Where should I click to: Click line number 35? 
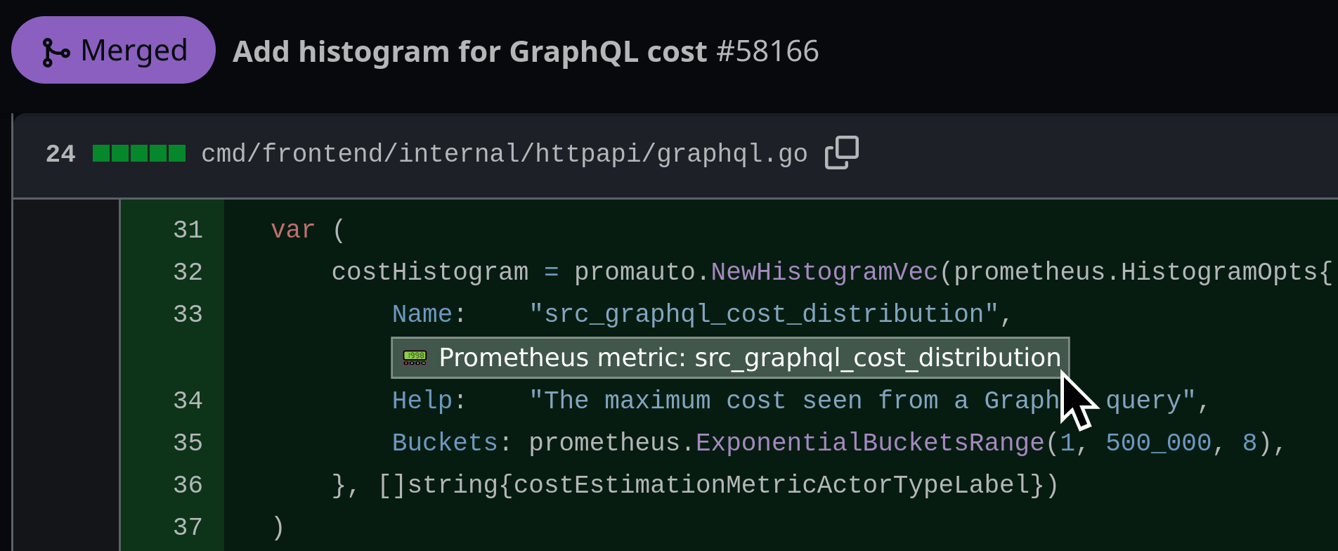point(188,443)
